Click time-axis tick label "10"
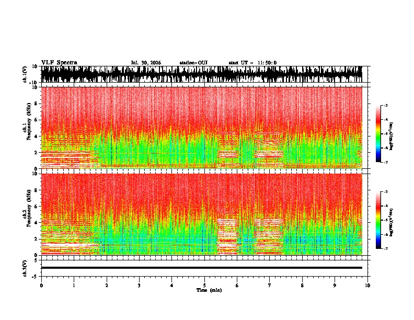 [x=367, y=285]
